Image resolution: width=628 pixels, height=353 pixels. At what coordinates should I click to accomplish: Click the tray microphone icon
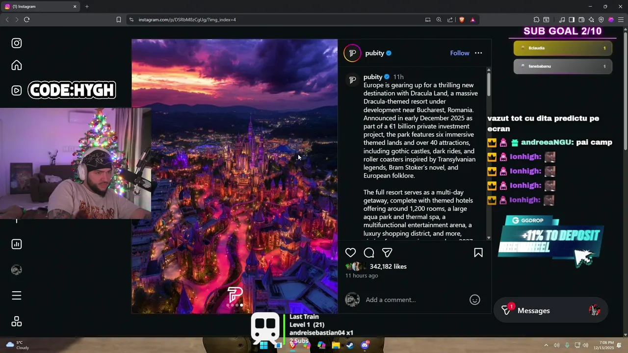coord(567,345)
